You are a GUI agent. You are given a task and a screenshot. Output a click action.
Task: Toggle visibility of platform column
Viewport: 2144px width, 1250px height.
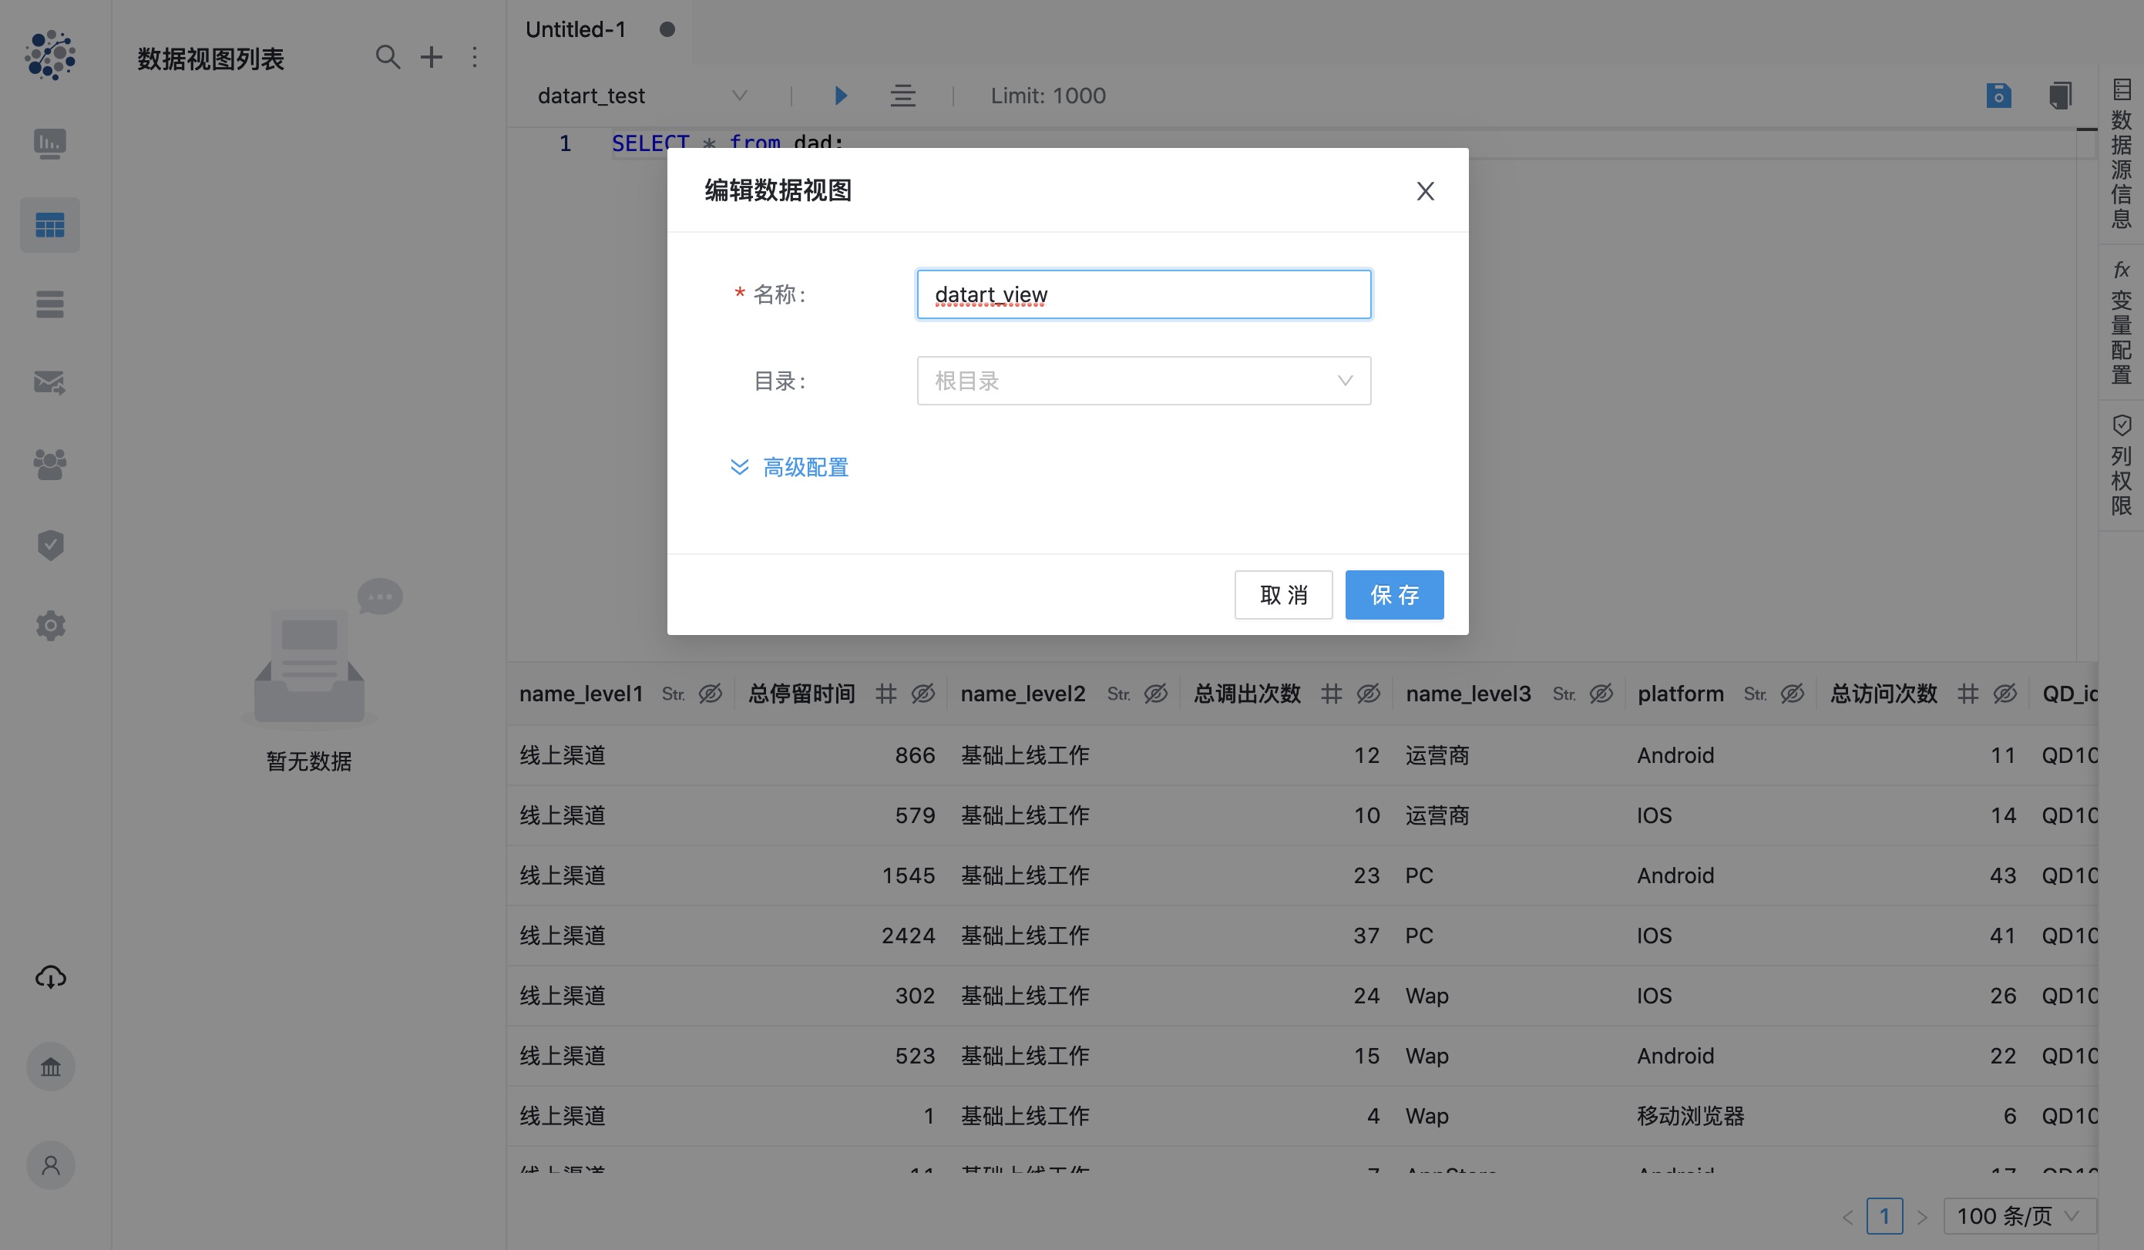coord(1793,694)
